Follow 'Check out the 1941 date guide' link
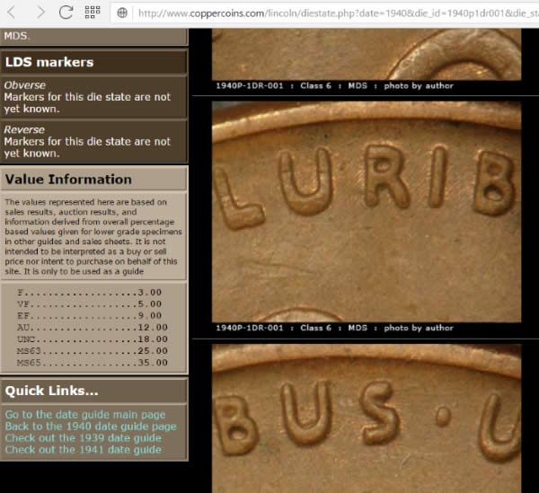This screenshot has height=493, width=539. pos(84,449)
